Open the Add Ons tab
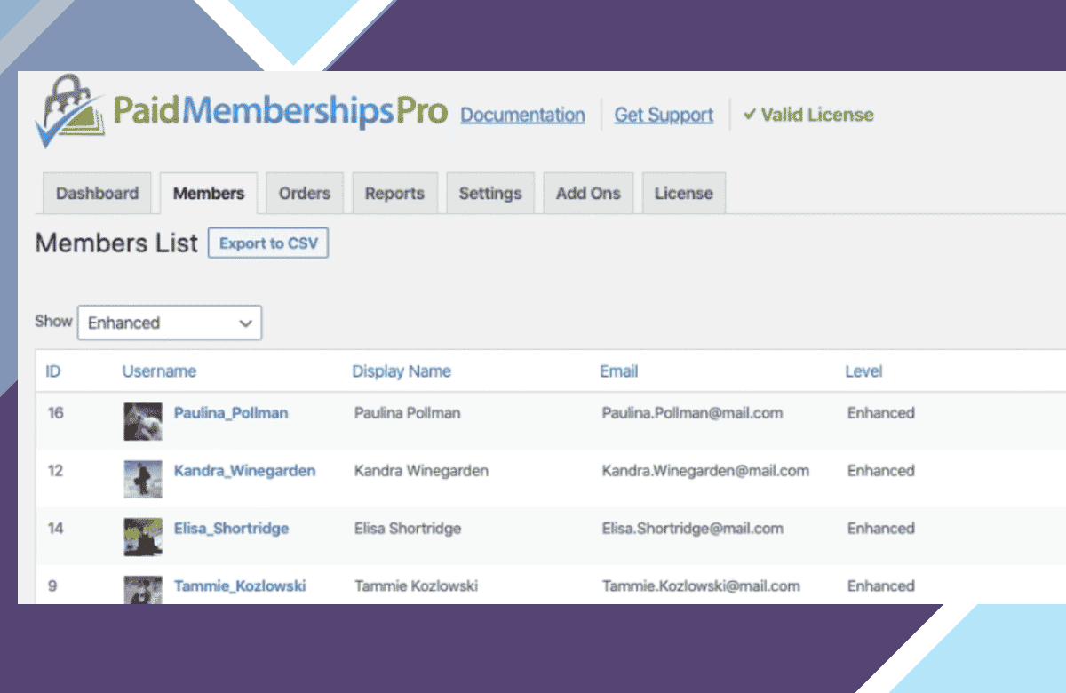This screenshot has height=693, width=1066. (x=588, y=193)
